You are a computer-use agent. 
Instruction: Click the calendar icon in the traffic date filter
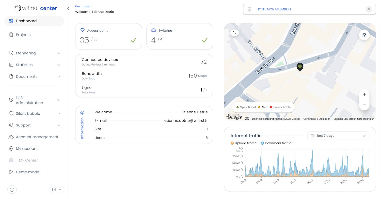[x=312, y=135]
